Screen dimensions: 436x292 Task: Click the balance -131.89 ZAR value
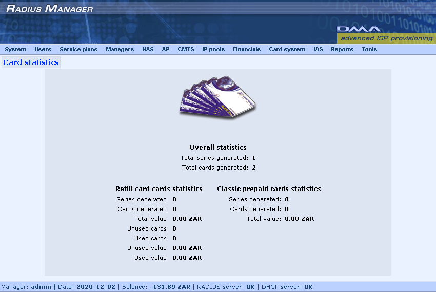tap(170, 287)
